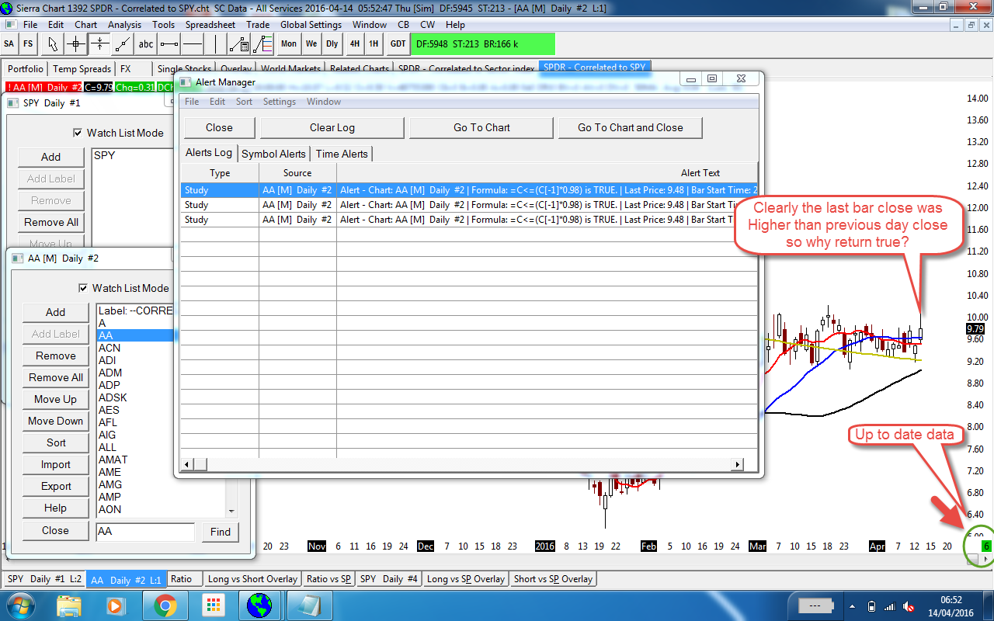Viewport: 994px width, 621px height.
Task: Select the vertical line drawing tool
Action: coord(216,43)
